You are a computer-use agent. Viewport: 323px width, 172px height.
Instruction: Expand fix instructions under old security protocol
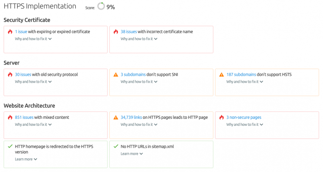33,82
